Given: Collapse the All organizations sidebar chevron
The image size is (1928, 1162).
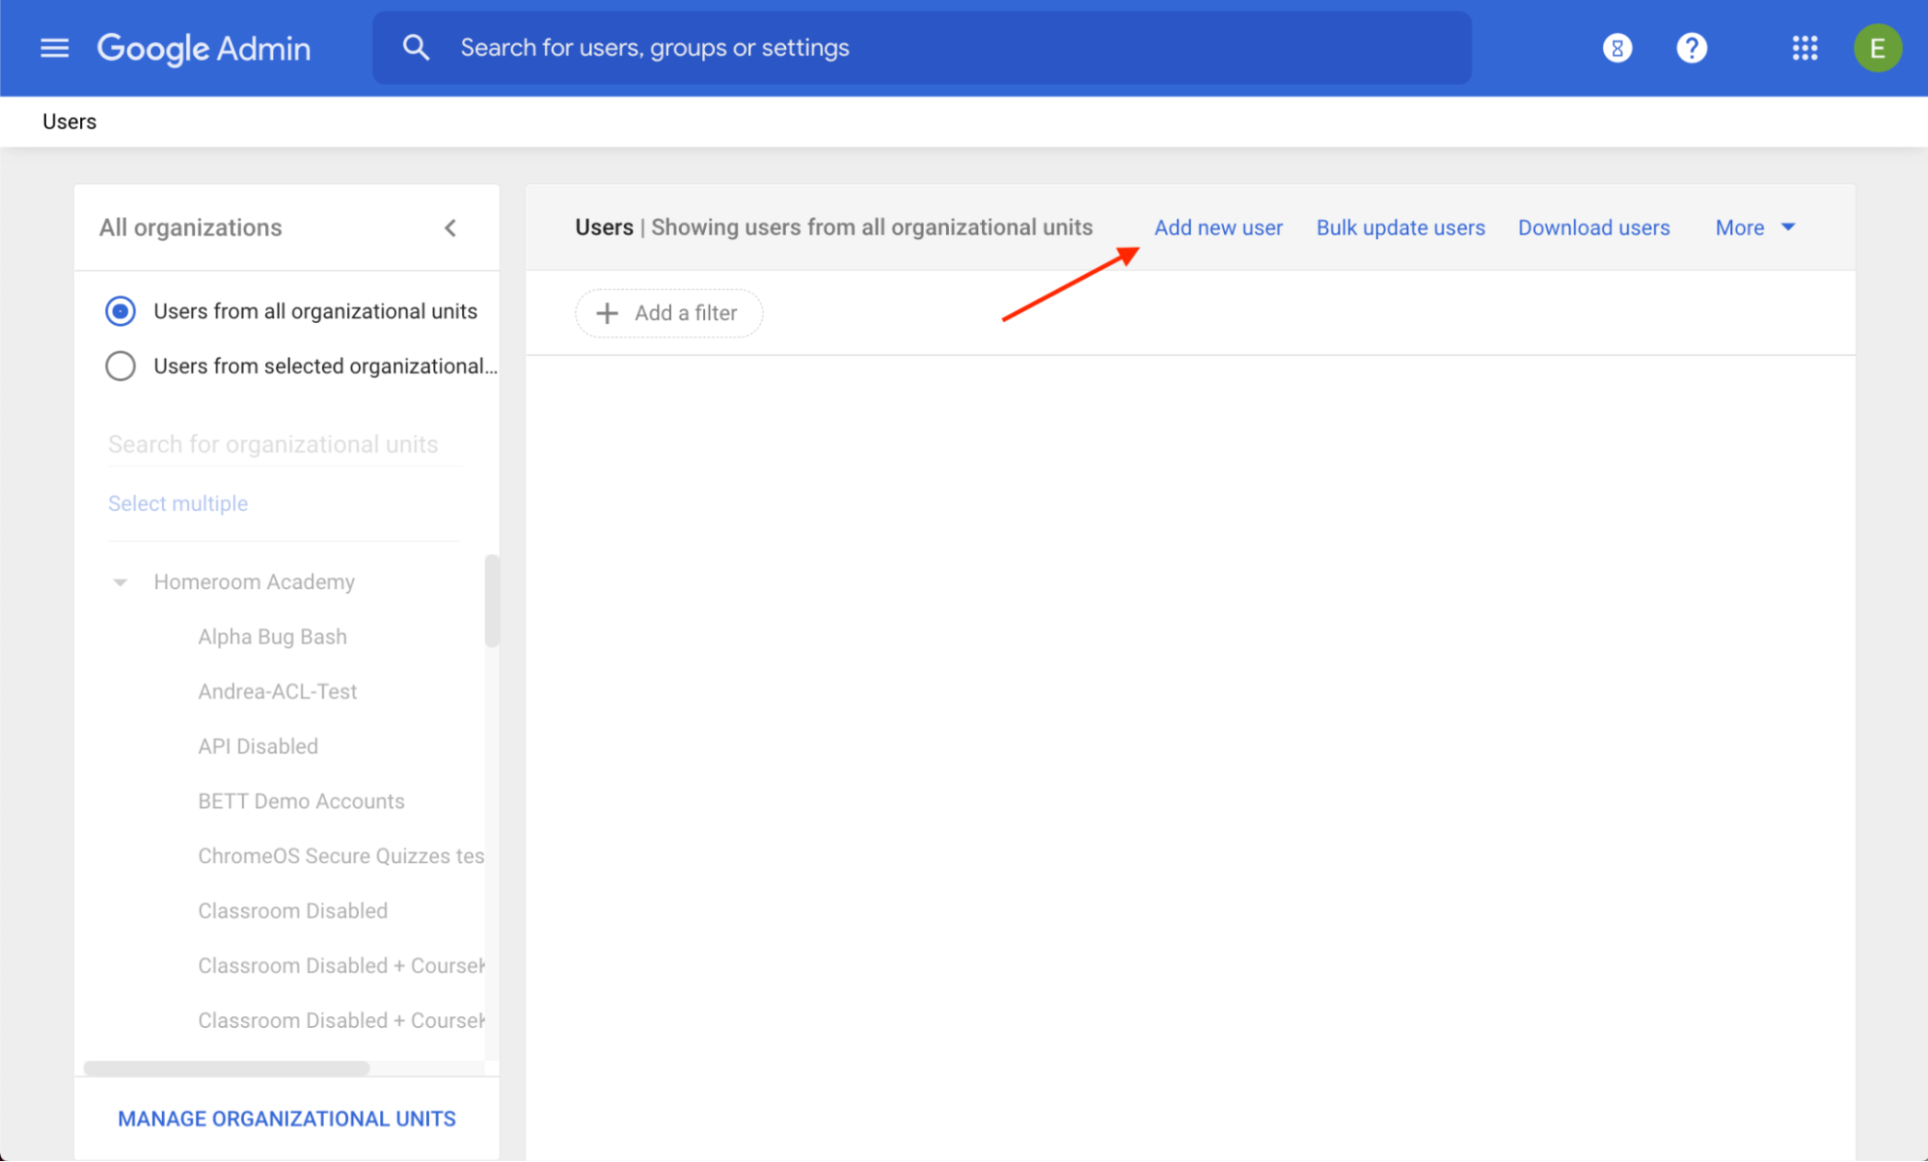Looking at the screenshot, I should [450, 226].
